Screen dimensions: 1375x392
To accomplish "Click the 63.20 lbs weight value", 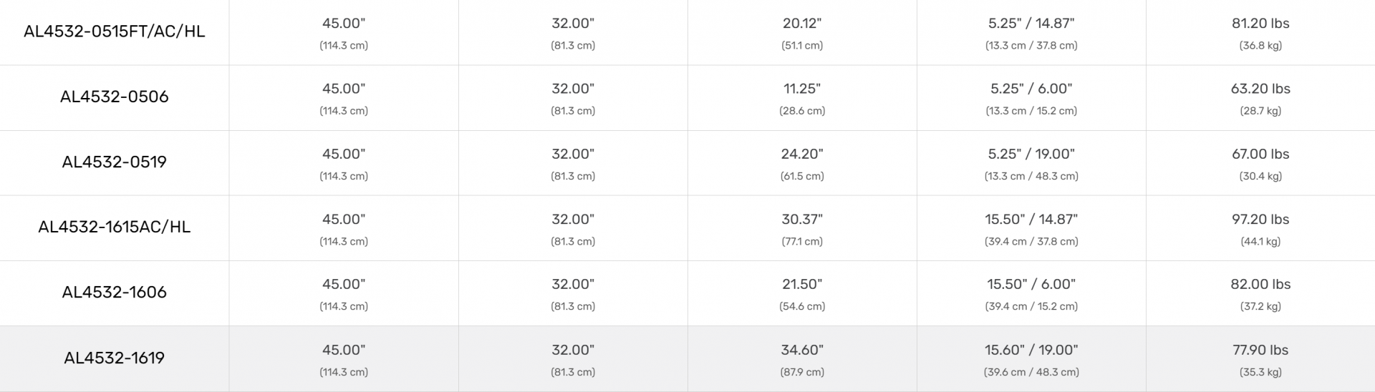I will tap(1260, 89).
